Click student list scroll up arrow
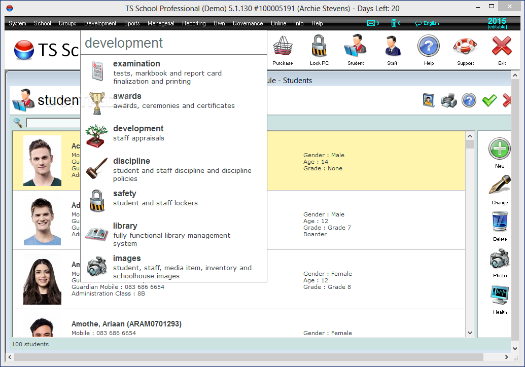Screen dimensions: 525x367 click(470, 136)
